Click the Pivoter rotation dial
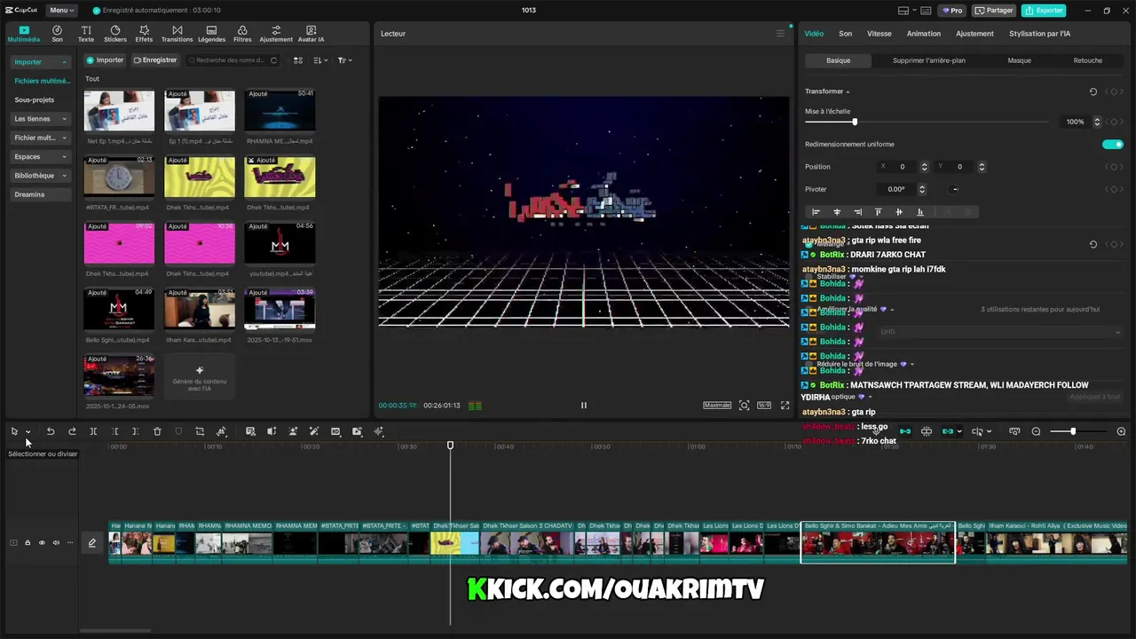 (x=954, y=189)
